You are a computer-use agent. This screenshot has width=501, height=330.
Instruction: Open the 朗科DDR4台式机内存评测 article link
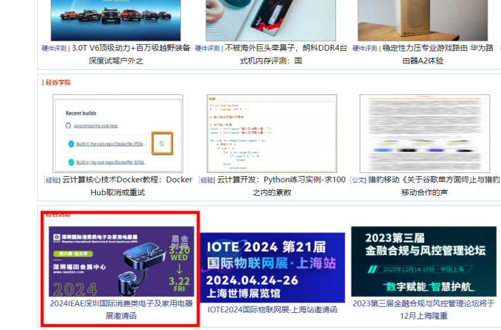click(x=285, y=48)
